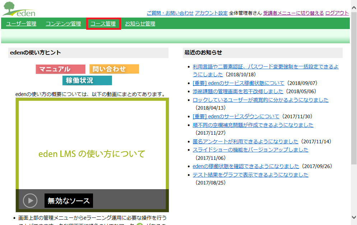Open コース管理 menu

point(103,24)
